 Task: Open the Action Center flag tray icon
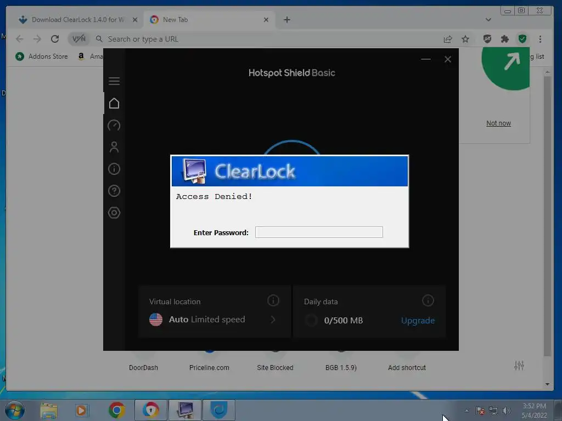[480, 411]
